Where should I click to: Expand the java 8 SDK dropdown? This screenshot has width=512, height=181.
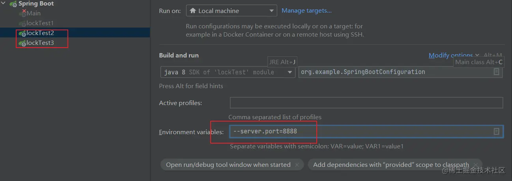(x=290, y=72)
